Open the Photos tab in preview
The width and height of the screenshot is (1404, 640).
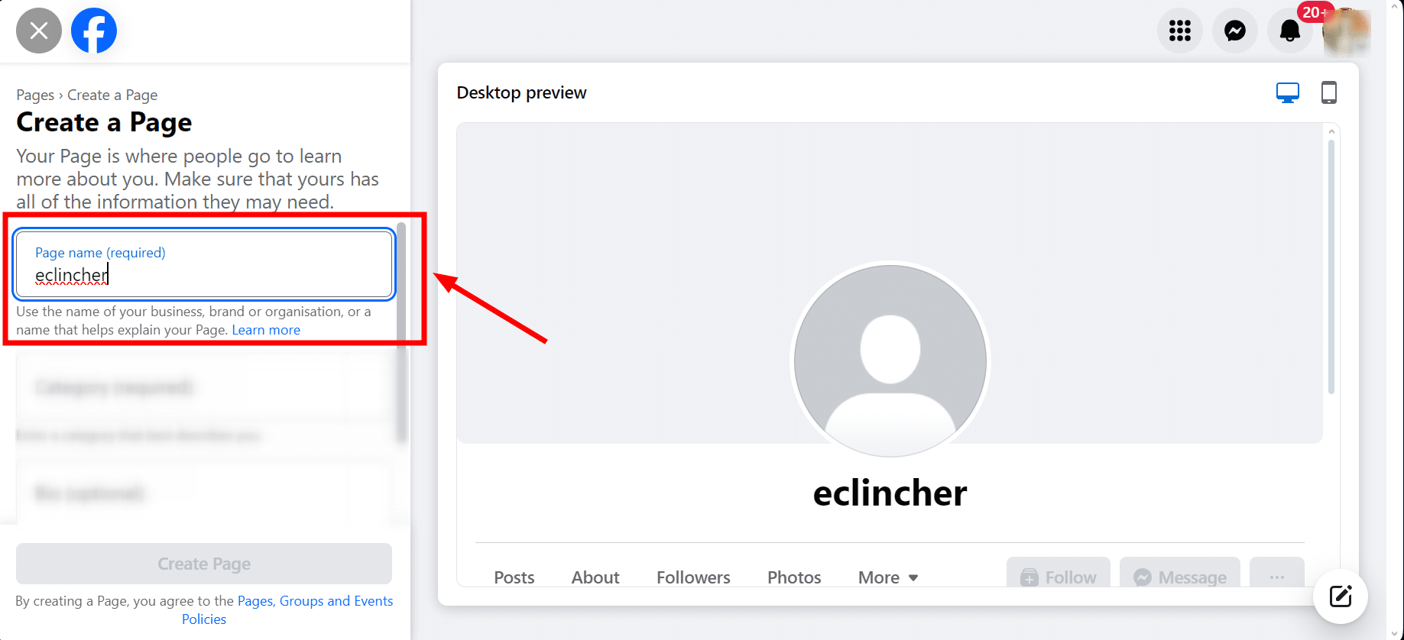point(794,577)
